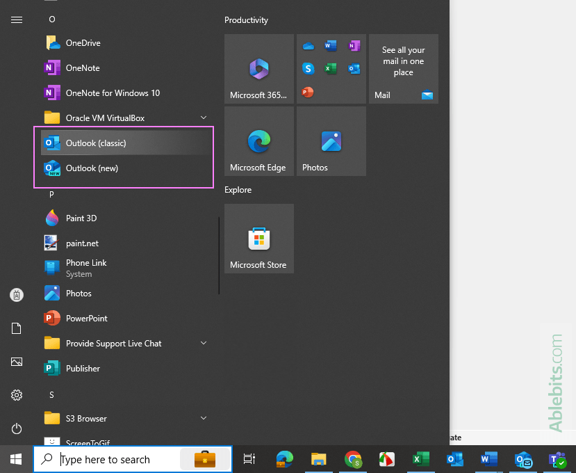This screenshot has height=473, width=576.
Task: Open Word in the Office tile folder
Action: (x=331, y=46)
